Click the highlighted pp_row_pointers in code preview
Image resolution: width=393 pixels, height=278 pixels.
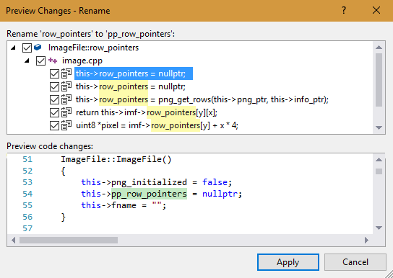[x=149, y=194]
